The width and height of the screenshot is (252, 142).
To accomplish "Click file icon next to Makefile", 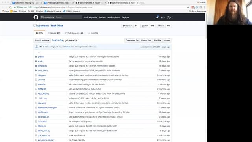I will 36,84.
